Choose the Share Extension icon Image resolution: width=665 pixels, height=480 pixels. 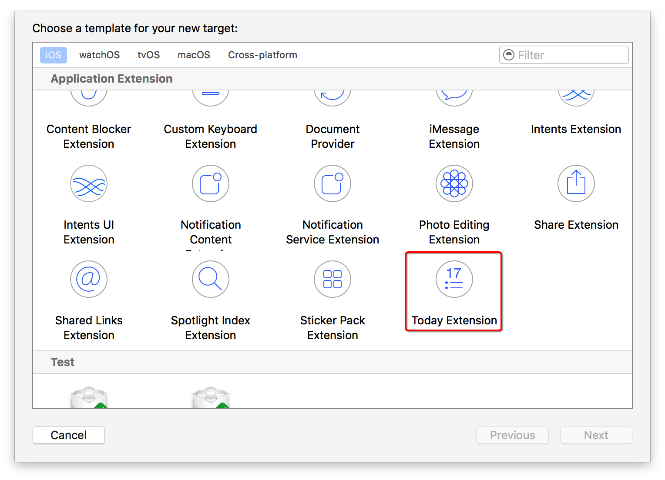576,183
